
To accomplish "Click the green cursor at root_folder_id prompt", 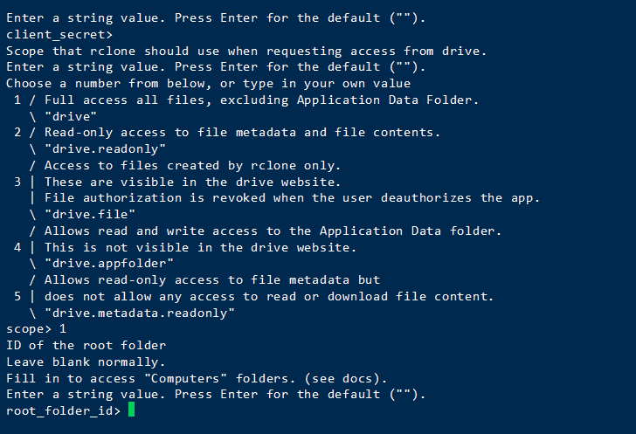I will pyautogui.click(x=132, y=410).
